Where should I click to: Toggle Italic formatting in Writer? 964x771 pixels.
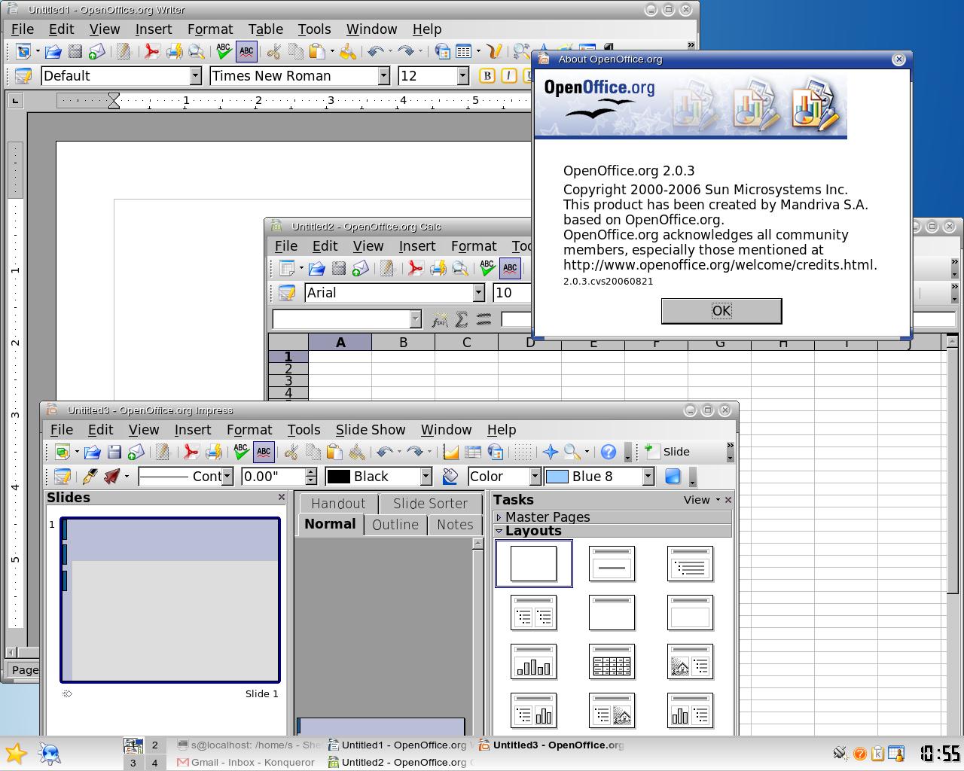(509, 75)
